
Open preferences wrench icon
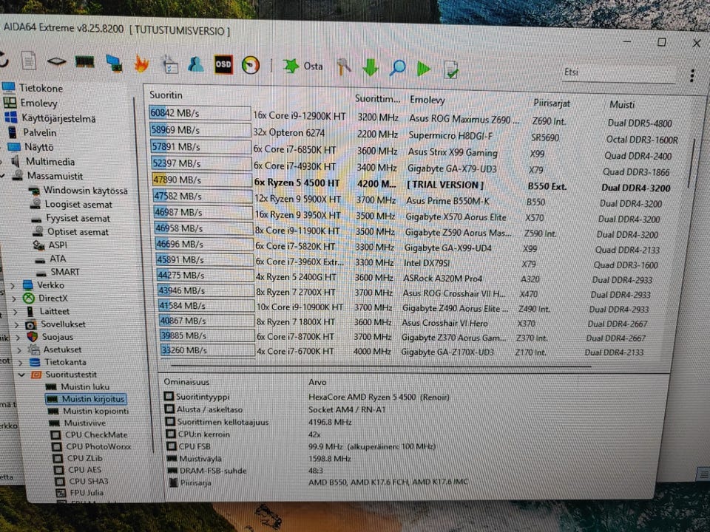coord(344,67)
